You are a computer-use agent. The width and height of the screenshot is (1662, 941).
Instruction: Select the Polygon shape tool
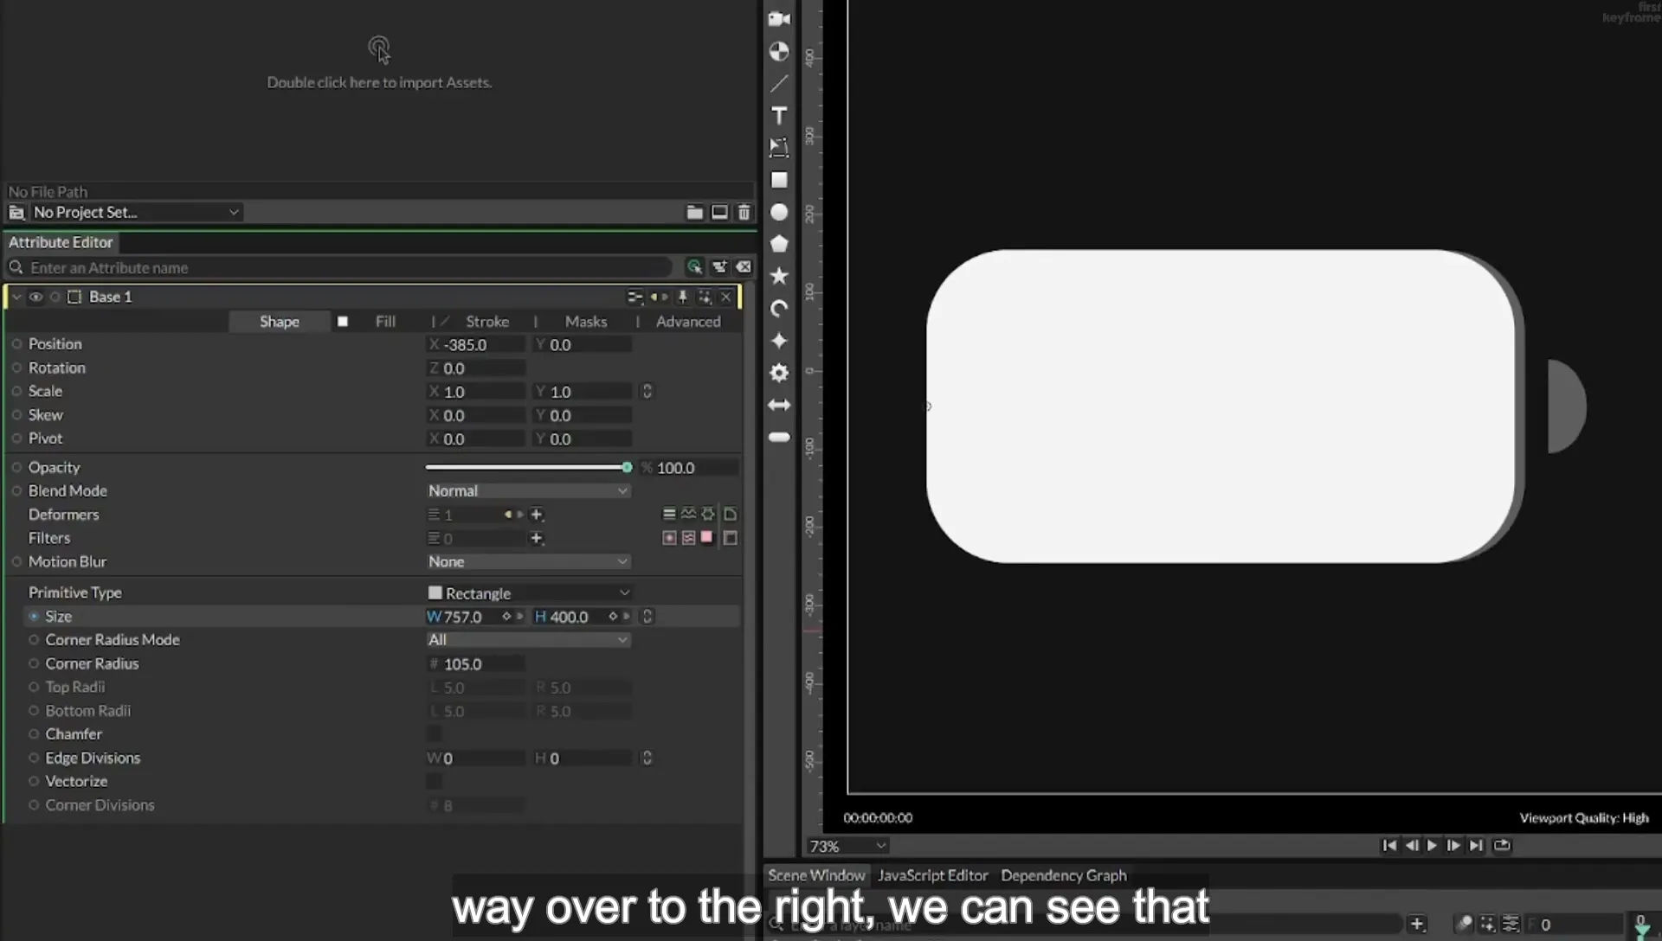pyautogui.click(x=779, y=244)
